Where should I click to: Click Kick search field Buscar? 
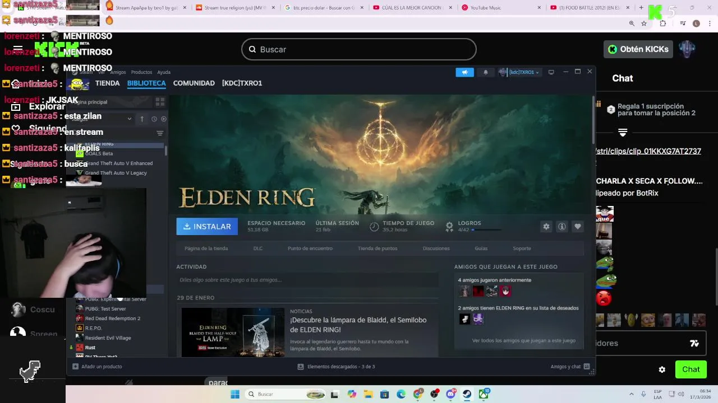[359, 49]
